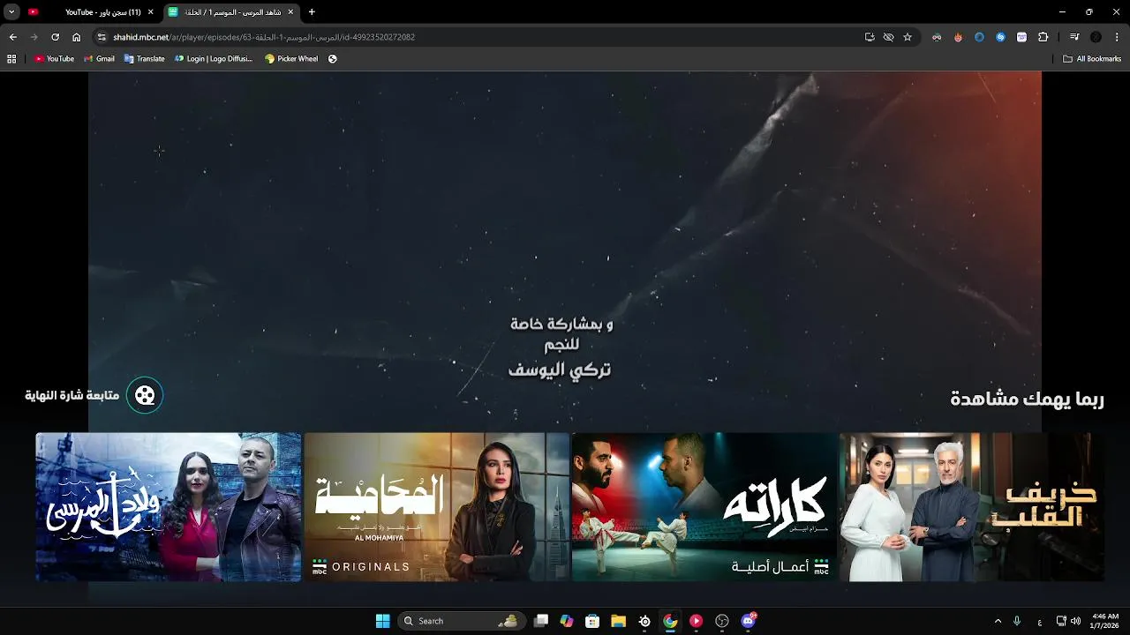Click the microphone tray icon
Screen dimensions: 1130x635
click(1018, 621)
